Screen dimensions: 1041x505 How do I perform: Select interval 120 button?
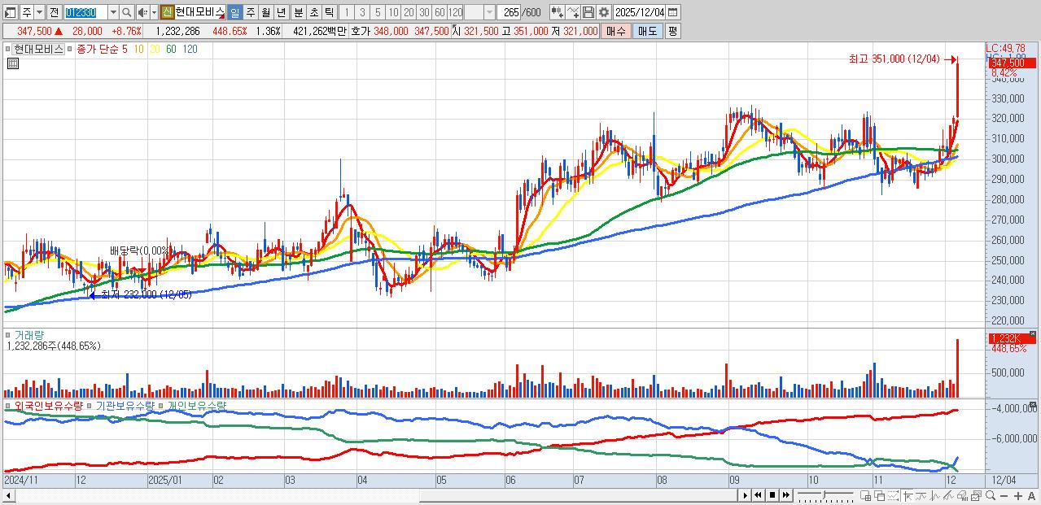click(x=455, y=12)
